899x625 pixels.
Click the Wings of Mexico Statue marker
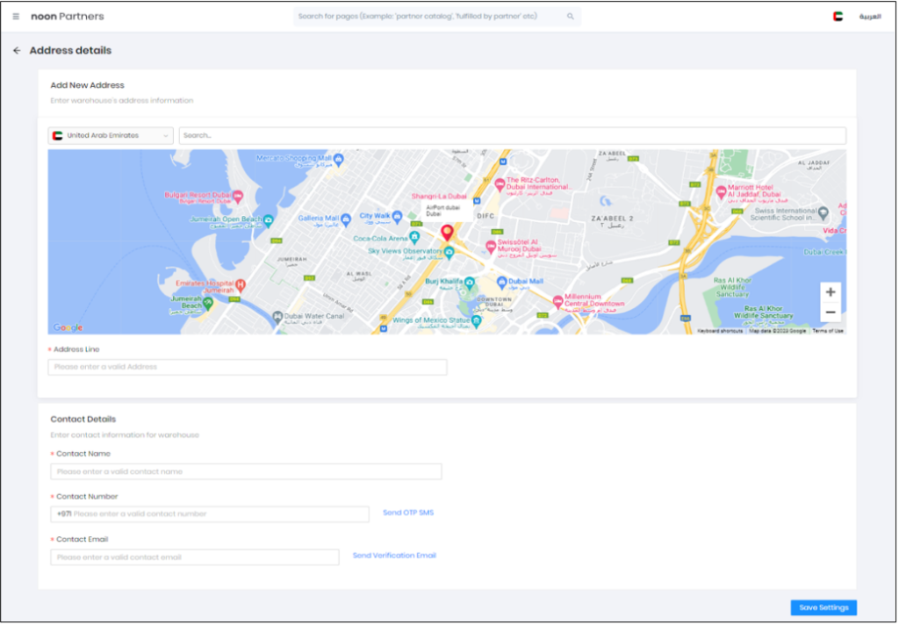[477, 321]
